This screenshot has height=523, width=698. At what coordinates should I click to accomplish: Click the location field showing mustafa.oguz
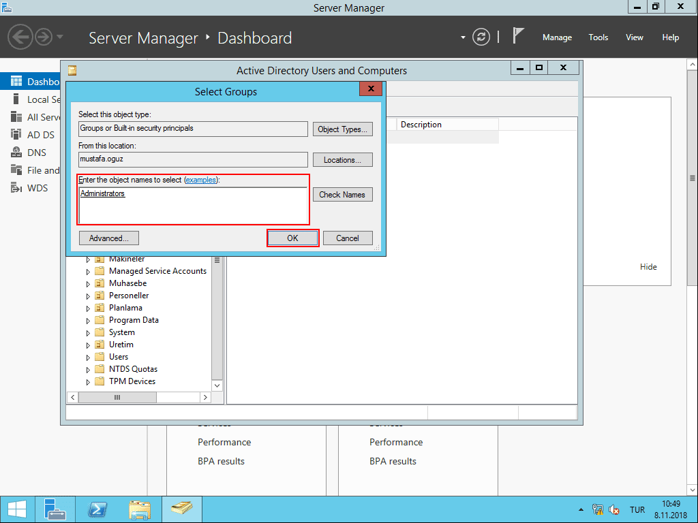[193, 159]
